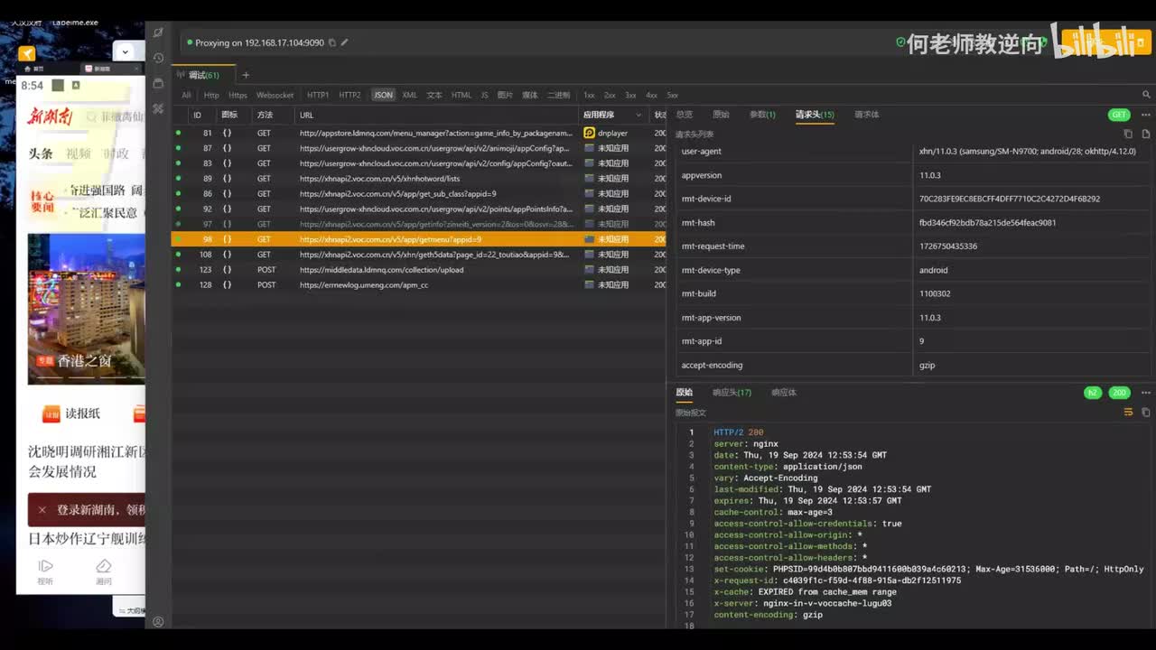
Task: Open the 请求体 tab
Action: pyautogui.click(x=867, y=115)
